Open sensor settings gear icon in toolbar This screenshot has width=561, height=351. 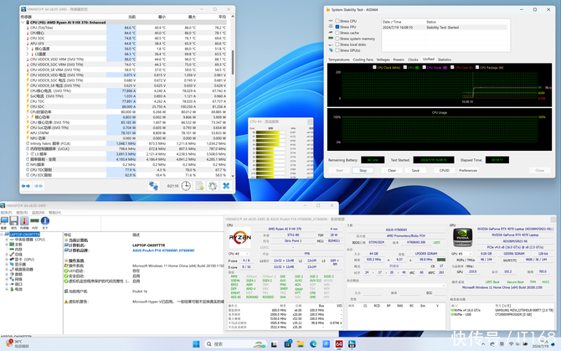click(x=213, y=186)
